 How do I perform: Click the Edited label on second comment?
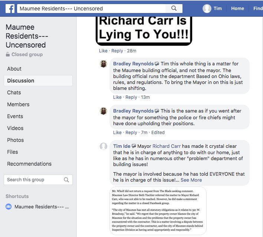[x=158, y=133]
